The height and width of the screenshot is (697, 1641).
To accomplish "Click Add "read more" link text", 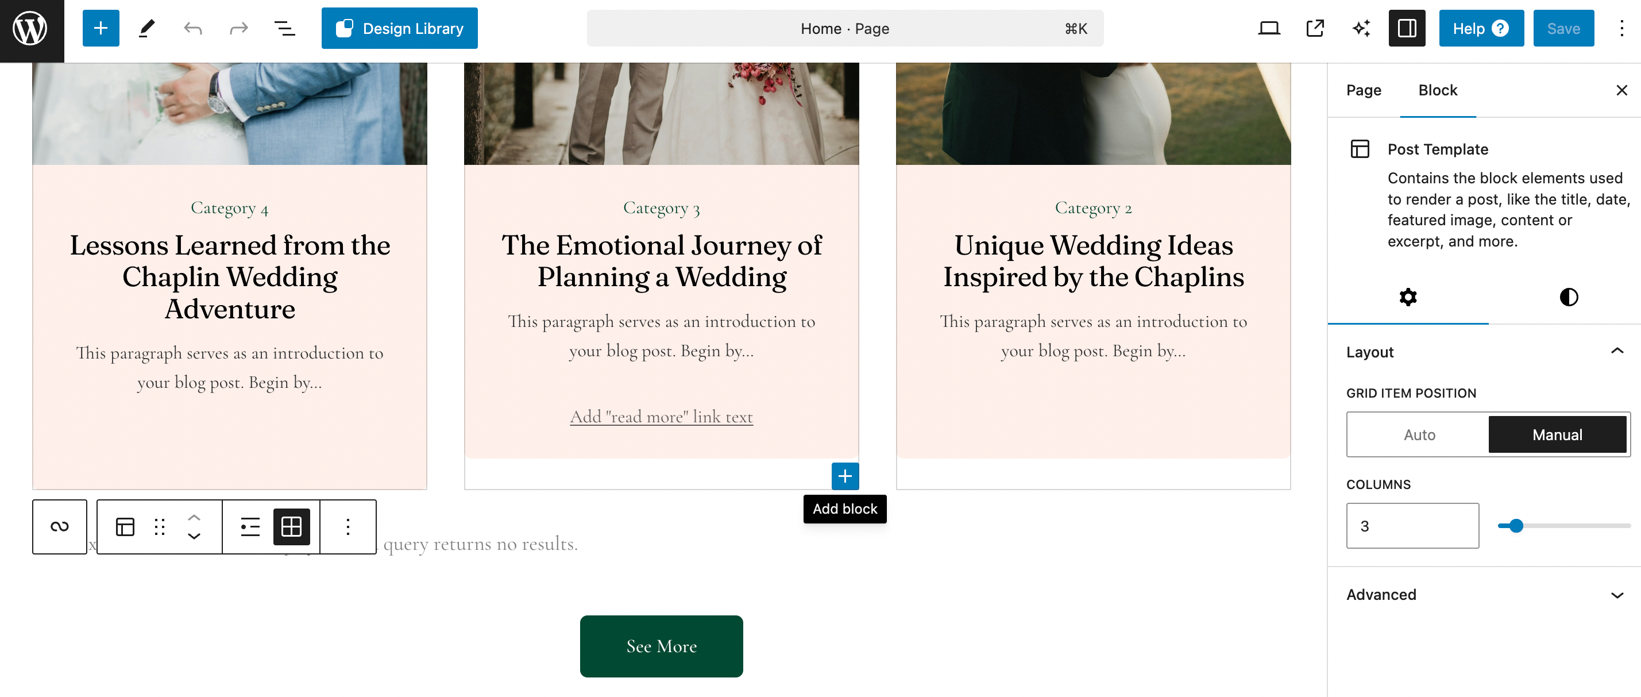I will click(x=661, y=417).
